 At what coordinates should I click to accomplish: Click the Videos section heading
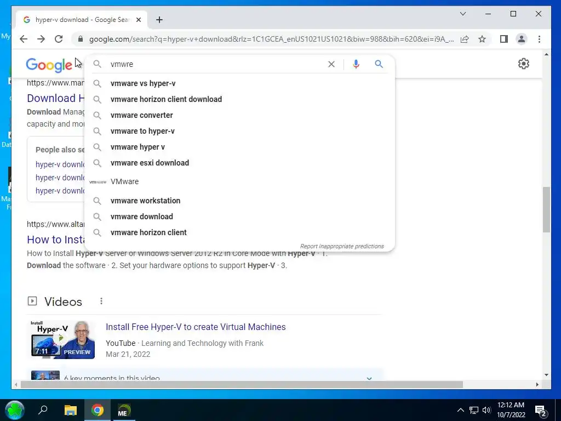(63, 302)
